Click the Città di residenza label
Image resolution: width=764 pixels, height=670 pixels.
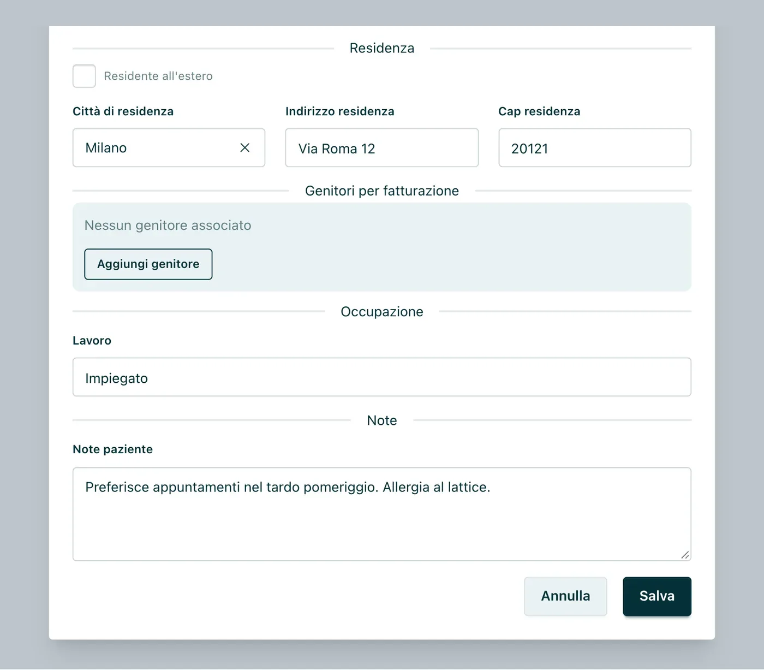[x=123, y=111]
